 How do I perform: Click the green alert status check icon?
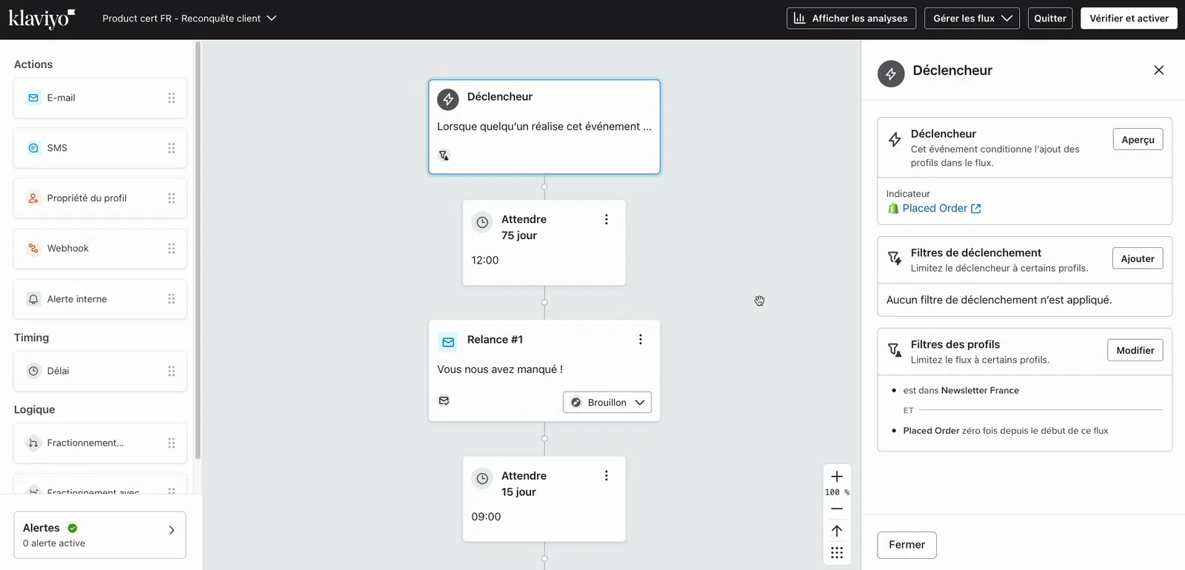73,528
